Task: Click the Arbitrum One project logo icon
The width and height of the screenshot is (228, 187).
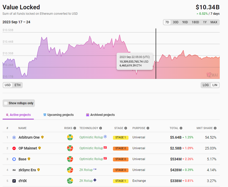Action: pyautogui.click(x=14, y=137)
